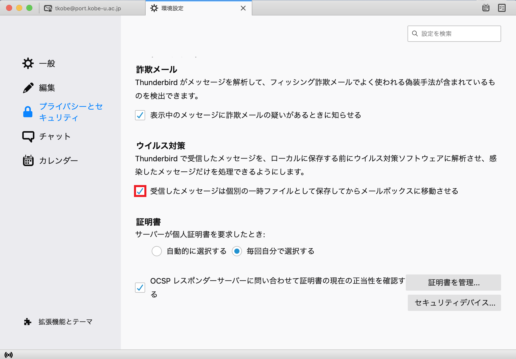This screenshot has height=359, width=516.
Task: Click the lock icon for privacy settings
Action: [28, 112]
